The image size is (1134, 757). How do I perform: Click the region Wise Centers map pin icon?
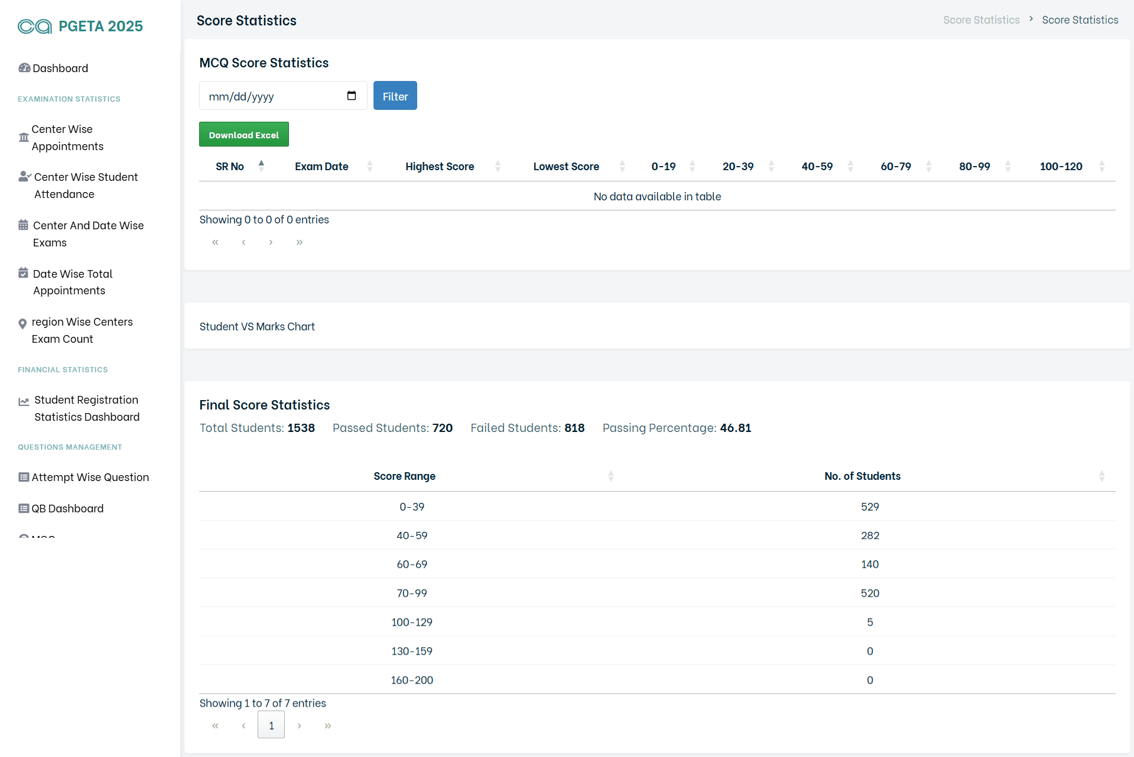22,323
